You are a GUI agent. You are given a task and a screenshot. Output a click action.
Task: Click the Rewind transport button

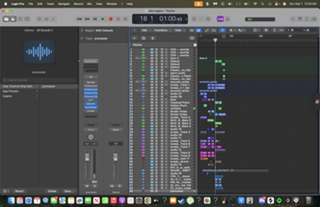click(x=80, y=19)
